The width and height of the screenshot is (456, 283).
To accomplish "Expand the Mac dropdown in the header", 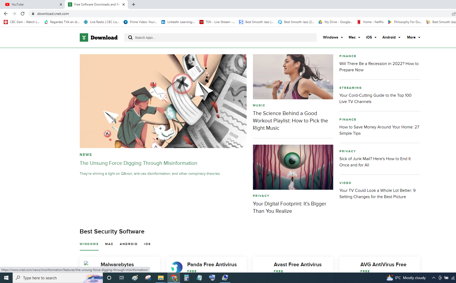I will [x=354, y=37].
